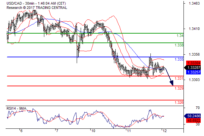204x136 pixels.
Task: Click the red 1.326 support label
Action: [x=179, y=103]
